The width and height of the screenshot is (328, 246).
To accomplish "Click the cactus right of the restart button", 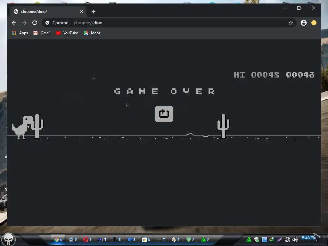I will point(223,126).
